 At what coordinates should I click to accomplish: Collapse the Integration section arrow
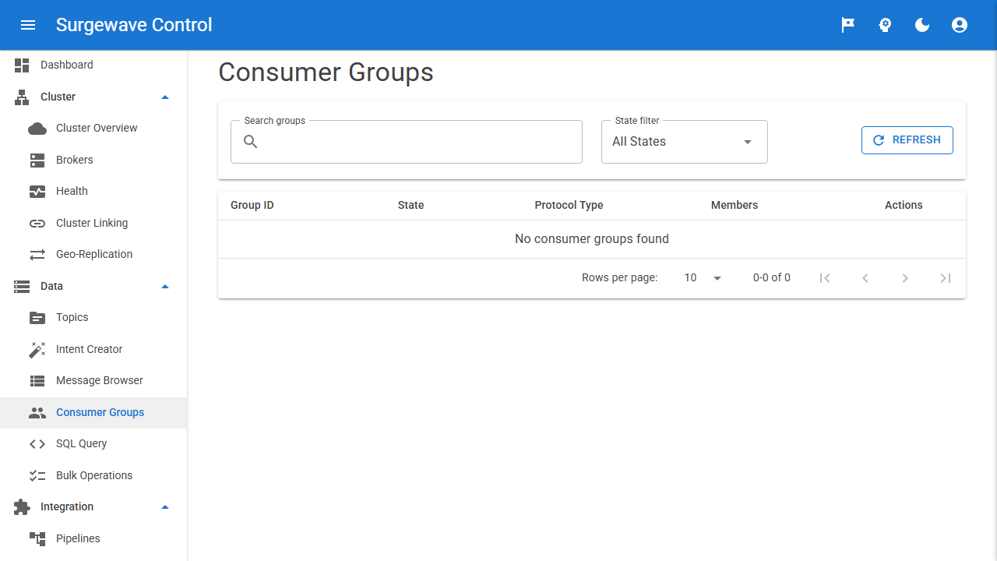pyautogui.click(x=165, y=507)
